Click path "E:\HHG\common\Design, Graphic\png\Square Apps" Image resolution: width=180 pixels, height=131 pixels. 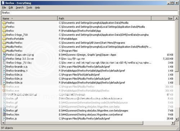pyautogui.click(x=87, y=55)
